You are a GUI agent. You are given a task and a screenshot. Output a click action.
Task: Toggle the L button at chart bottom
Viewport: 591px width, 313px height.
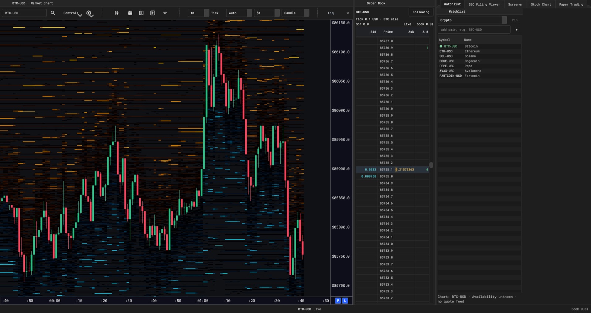(345, 301)
